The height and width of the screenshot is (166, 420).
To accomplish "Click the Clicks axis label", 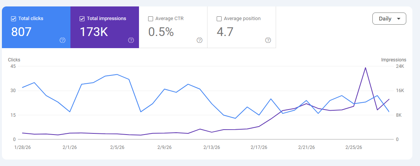I will point(14,60).
